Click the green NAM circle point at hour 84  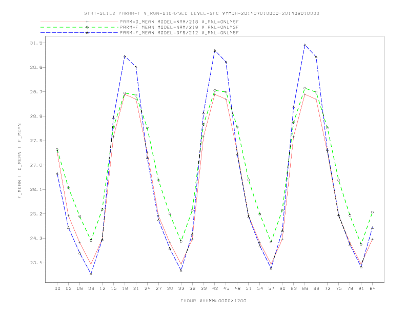372,212
